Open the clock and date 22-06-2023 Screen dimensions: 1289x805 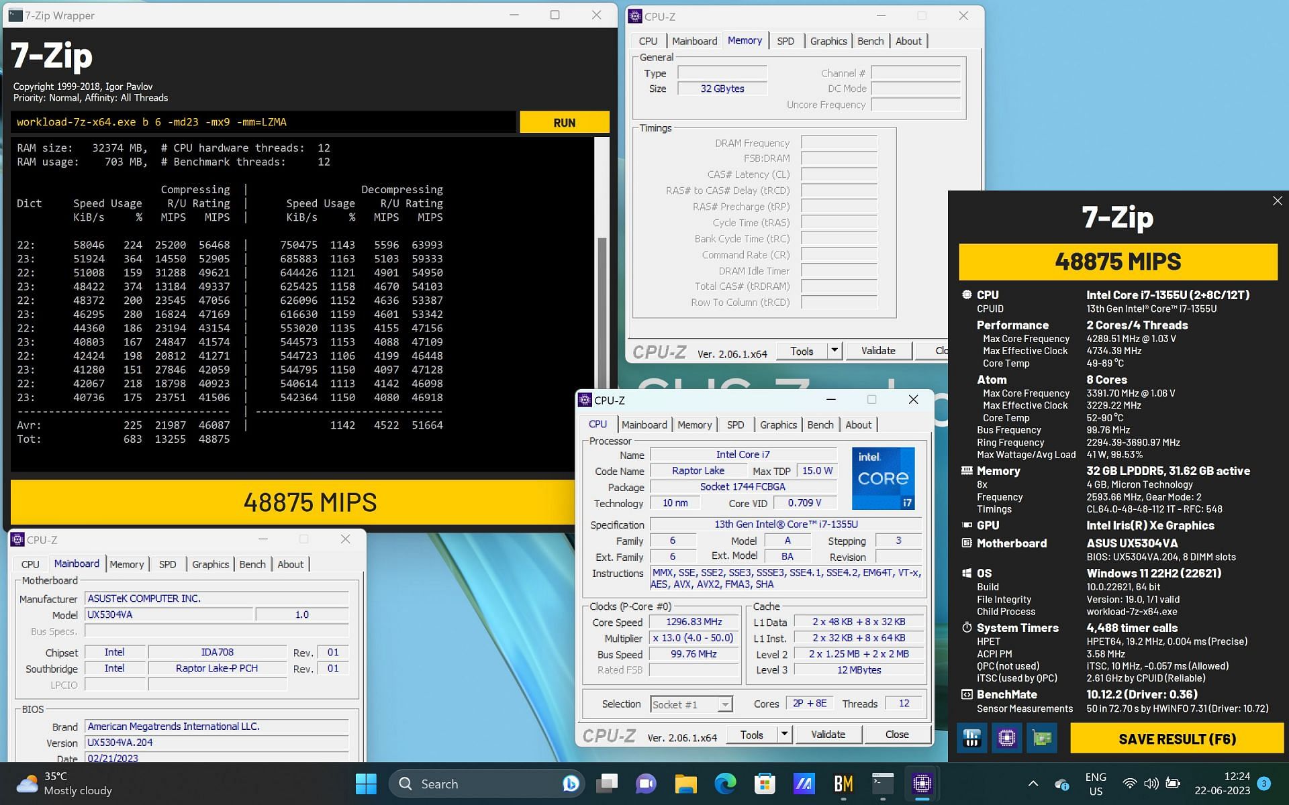point(1222,784)
